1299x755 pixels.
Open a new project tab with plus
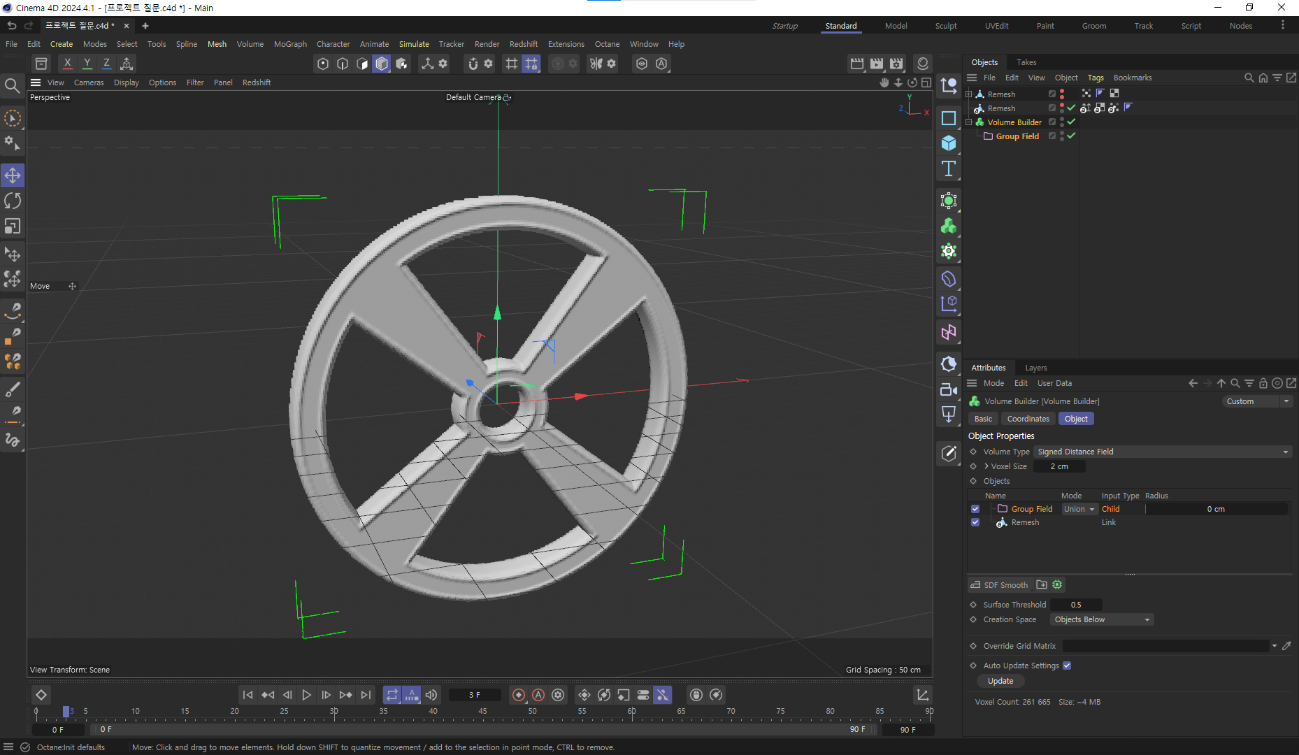pos(145,26)
